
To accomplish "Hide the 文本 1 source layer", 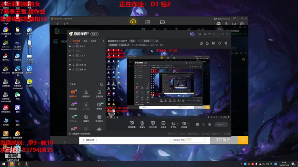I will pyautogui.click(x=70, y=46).
